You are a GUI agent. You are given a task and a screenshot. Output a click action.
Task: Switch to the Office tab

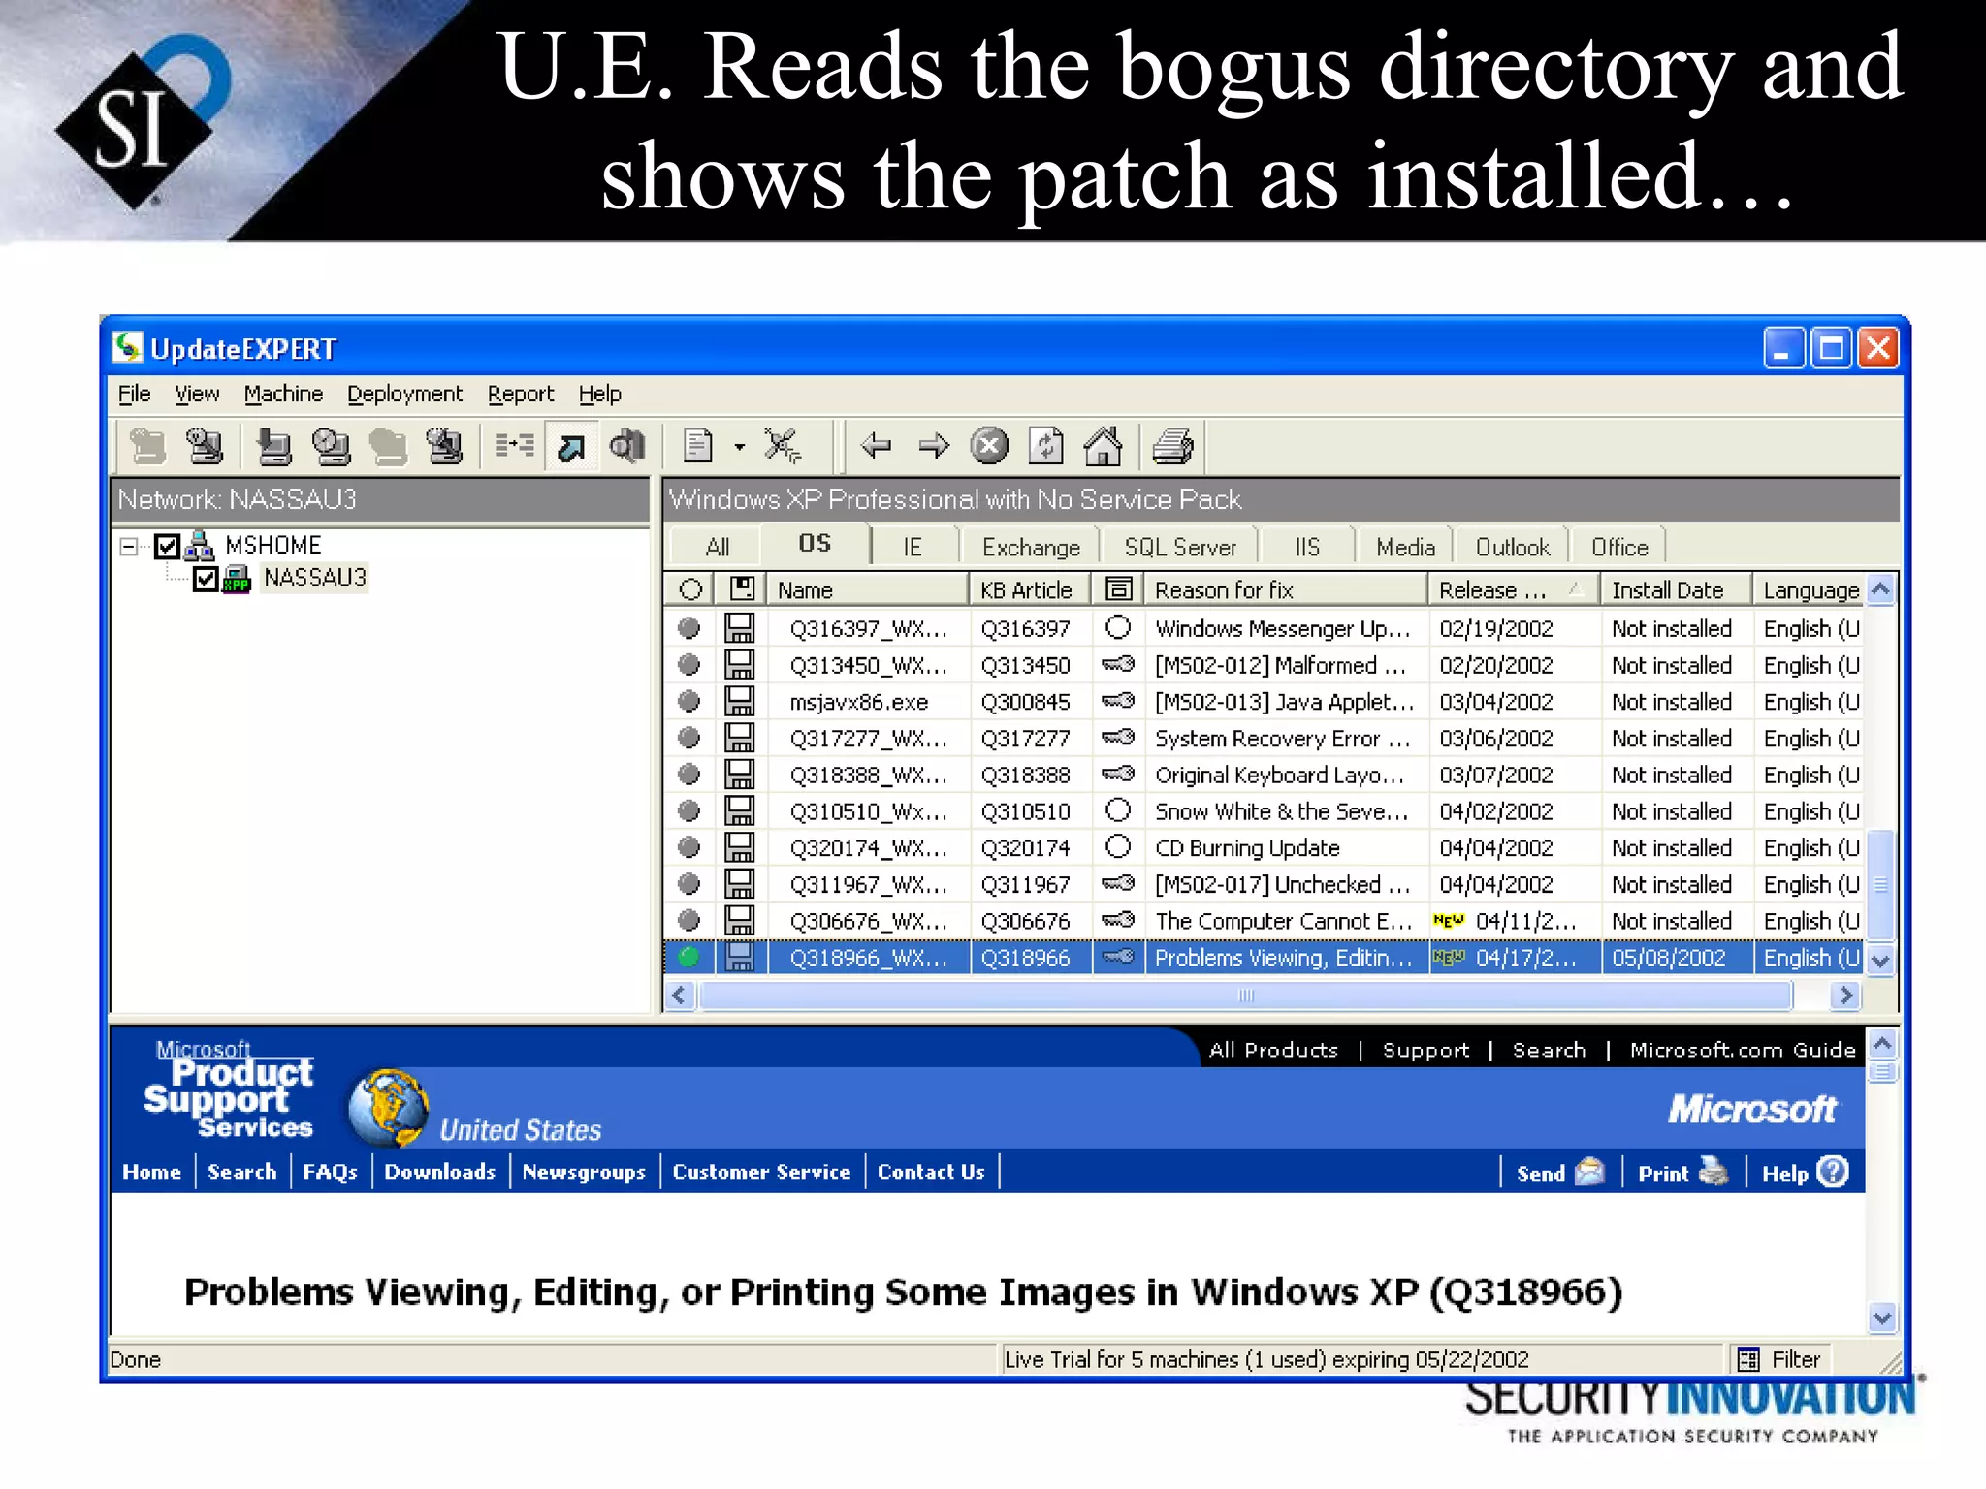[x=1619, y=548]
